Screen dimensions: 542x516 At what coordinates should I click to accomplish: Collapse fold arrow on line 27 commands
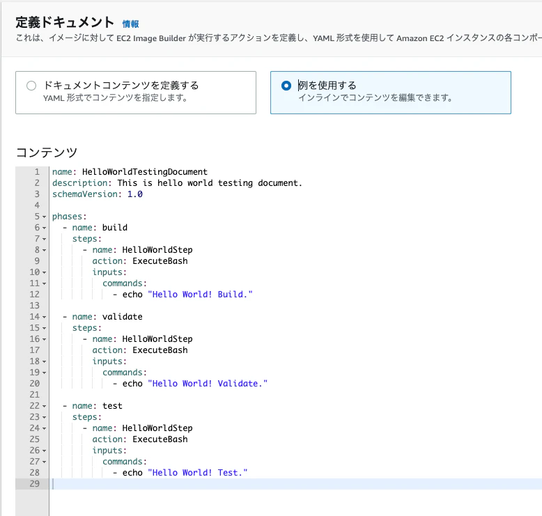(45, 462)
